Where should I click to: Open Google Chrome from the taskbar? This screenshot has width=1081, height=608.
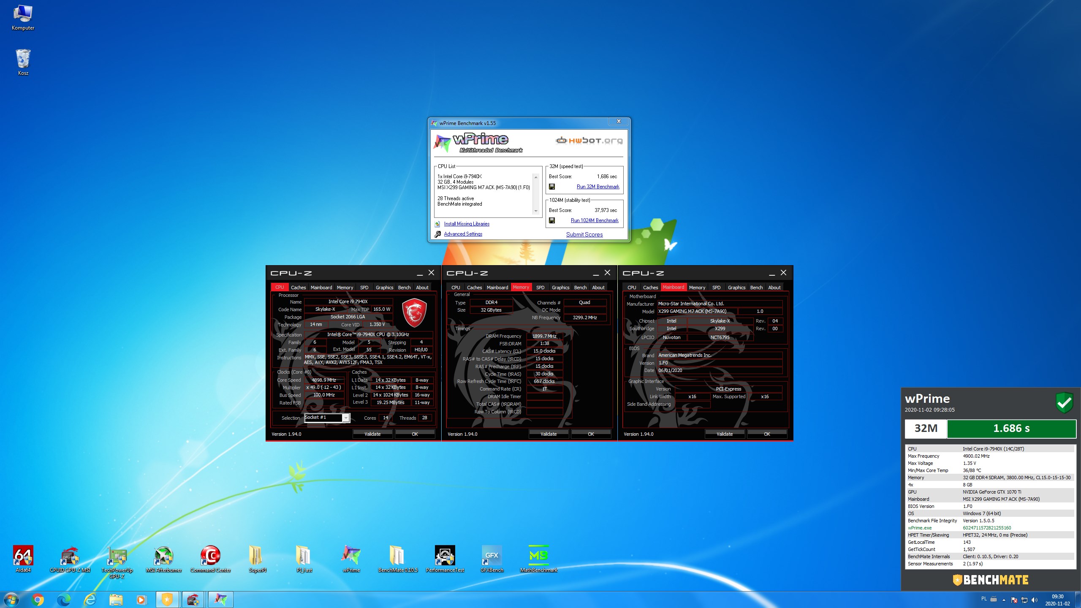38,600
